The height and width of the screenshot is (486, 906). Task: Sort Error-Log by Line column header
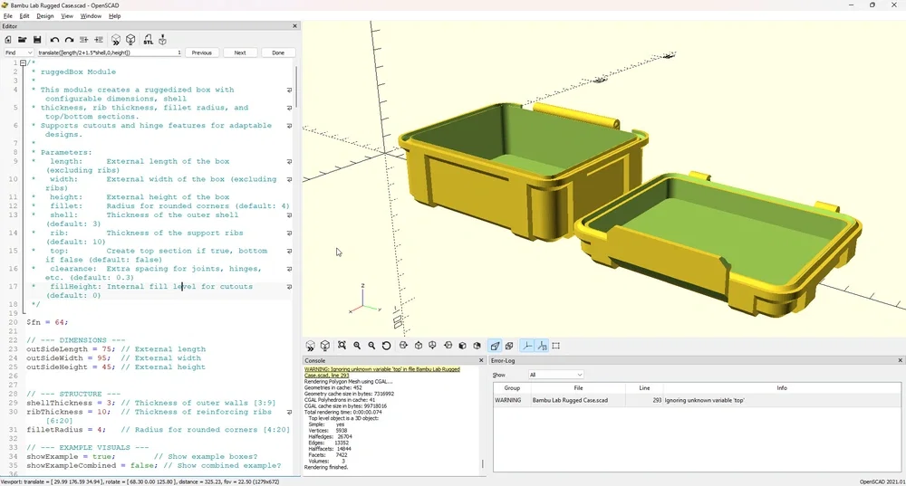pos(644,388)
